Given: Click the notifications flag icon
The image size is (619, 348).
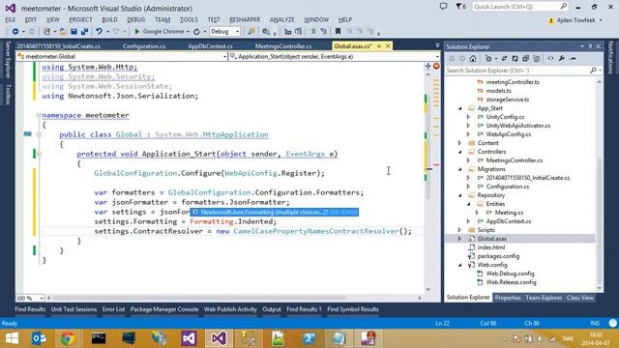Looking at the screenshot, I should pyautogui.click(x=460, y=7).
